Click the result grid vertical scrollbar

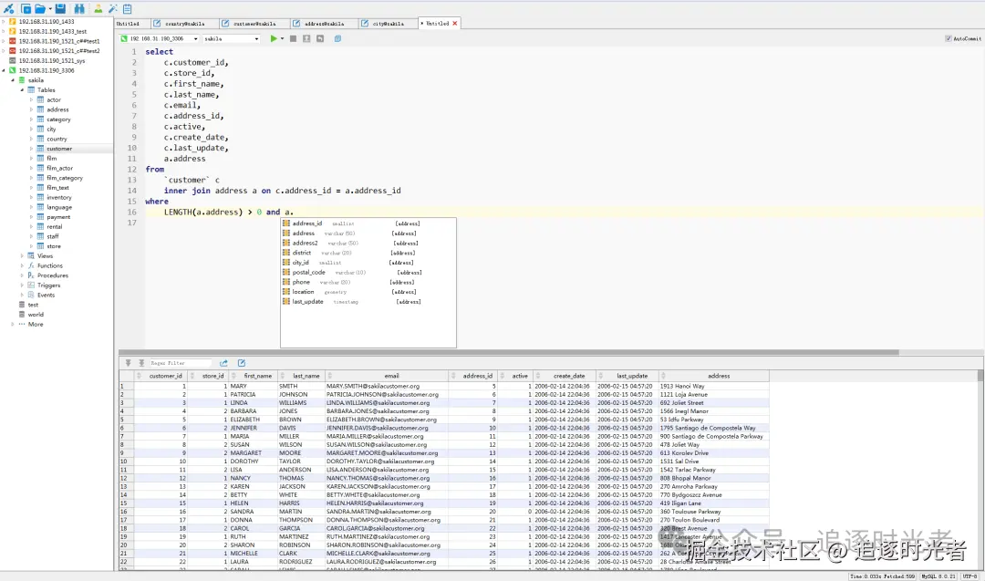(x=980, y=376)
